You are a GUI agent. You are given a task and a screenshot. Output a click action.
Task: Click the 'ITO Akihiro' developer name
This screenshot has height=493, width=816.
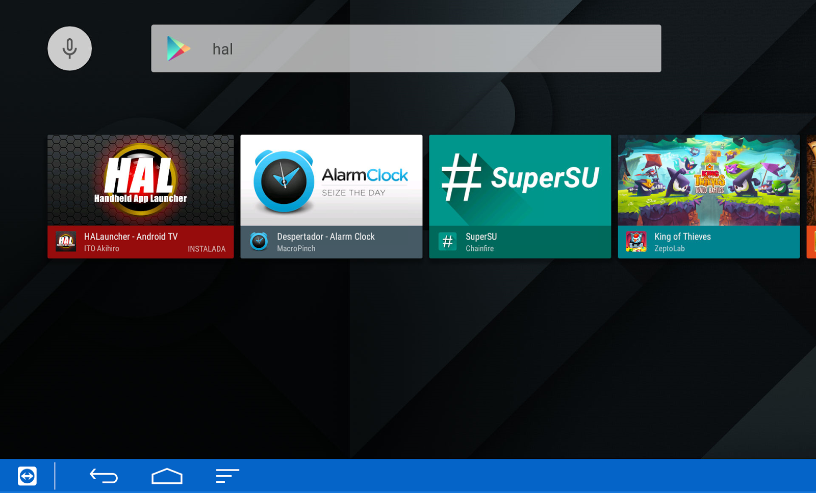coord(101,249)
